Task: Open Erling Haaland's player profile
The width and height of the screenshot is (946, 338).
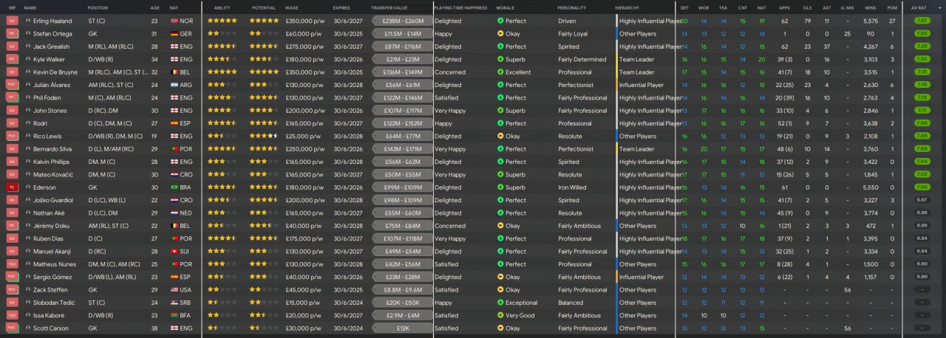Action: [x=54, y=21]
